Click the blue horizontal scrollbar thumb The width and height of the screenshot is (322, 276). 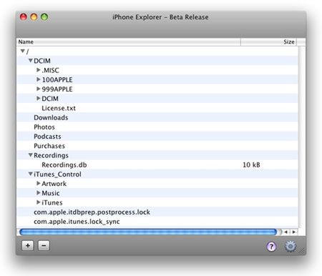tap(148, 232)
